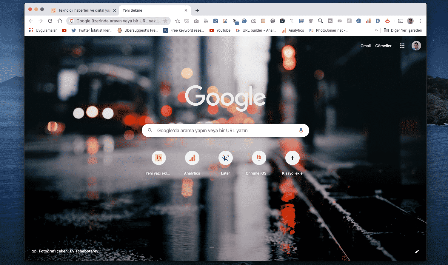This screenshot has width=448, height=265.
Task: Open URL builder bookmark
Action: pos(256,30)
